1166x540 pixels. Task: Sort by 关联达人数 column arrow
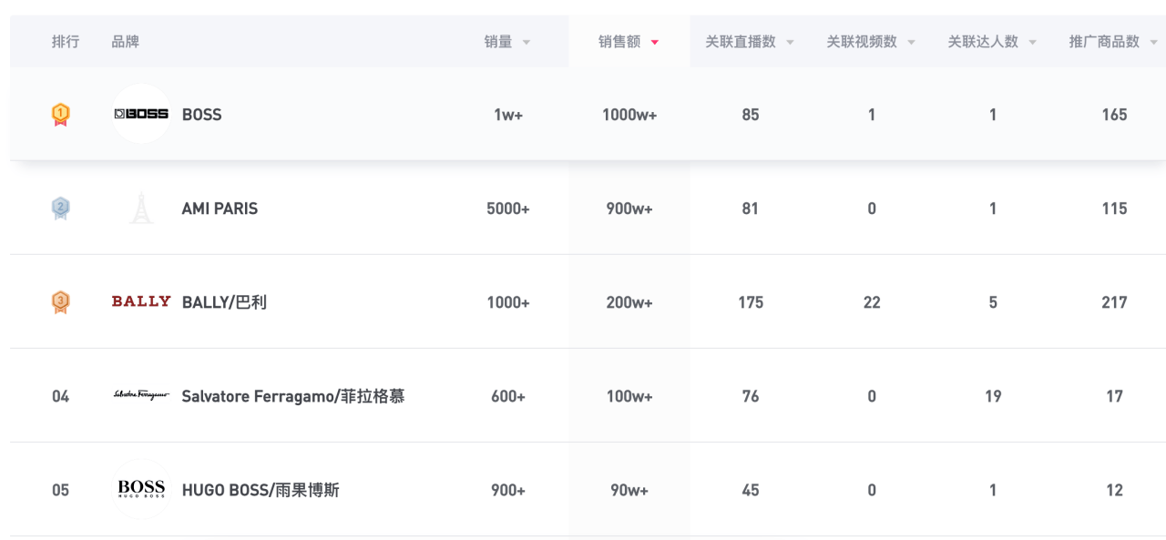1032,43
